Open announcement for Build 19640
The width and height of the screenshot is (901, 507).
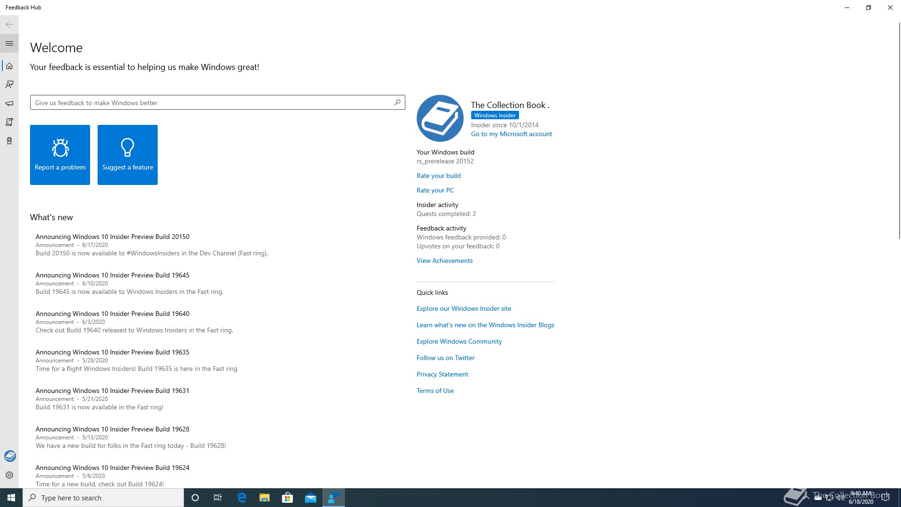pyautogui.click(x=218, y=322)
